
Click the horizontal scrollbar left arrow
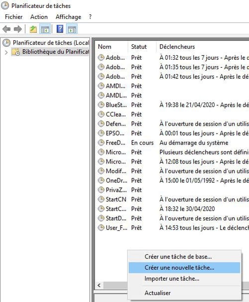pyautogui.click(x=99, y=285)
